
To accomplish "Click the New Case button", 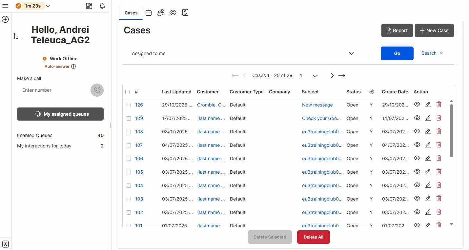I will tap(434, 30).
